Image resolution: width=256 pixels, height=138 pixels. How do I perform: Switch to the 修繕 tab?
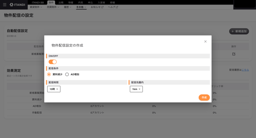112,3
